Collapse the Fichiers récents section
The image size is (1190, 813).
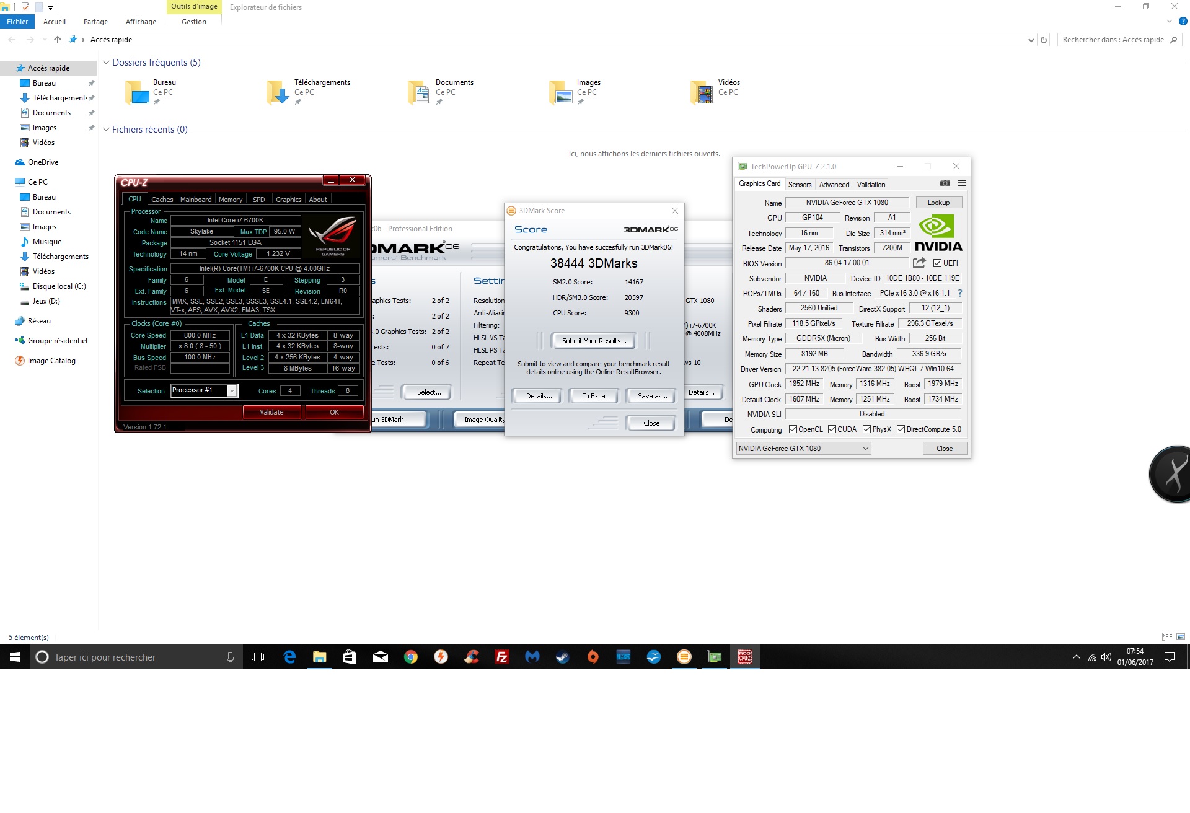(106, 130)
